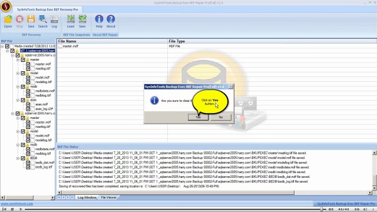Collapse the sqlserver2005 node containing asas

13,55
